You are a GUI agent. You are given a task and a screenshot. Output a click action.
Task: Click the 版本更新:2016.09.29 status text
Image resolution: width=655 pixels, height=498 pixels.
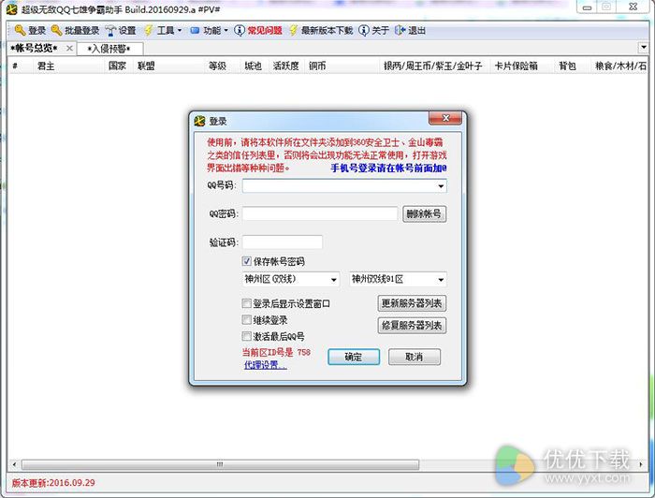[x=53, y=482]
